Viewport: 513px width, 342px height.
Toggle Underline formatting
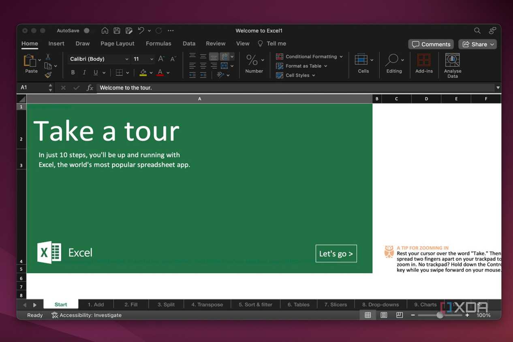coord(96,73)
